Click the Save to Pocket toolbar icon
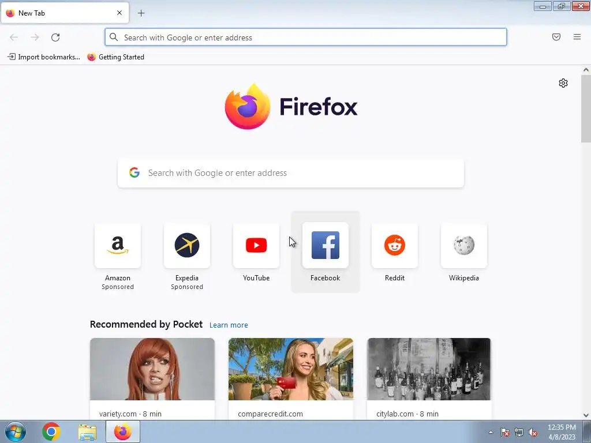 point(556,37)
